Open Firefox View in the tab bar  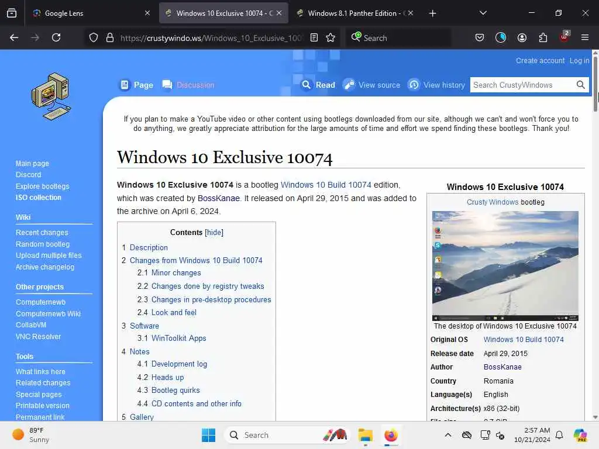coord(12,13)
